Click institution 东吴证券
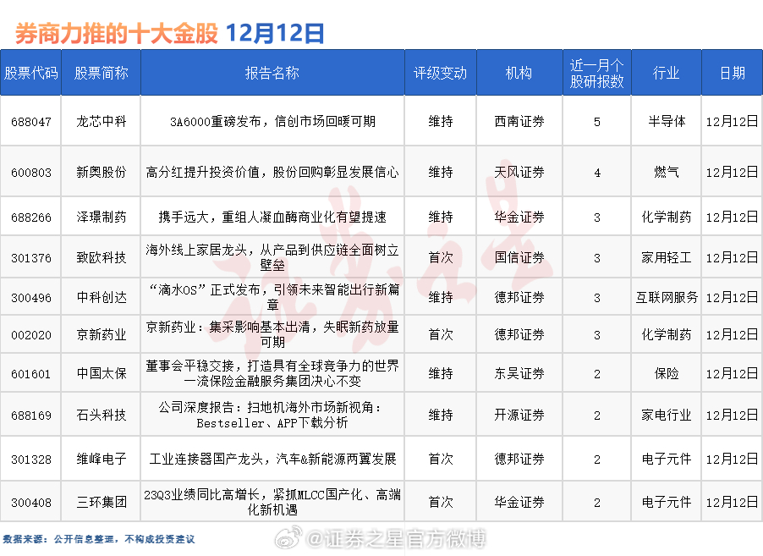763x556 pixels. pos(519,373)
